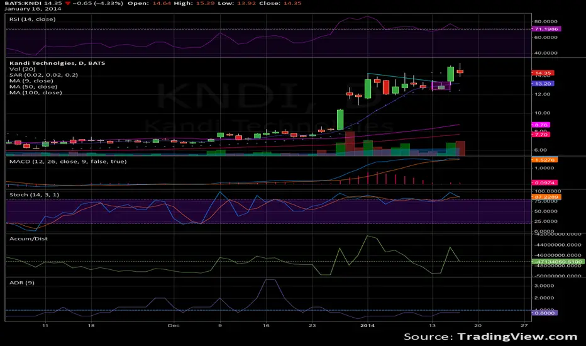Click the orange MACD value tag 1.5276

[x=545, y=160]
